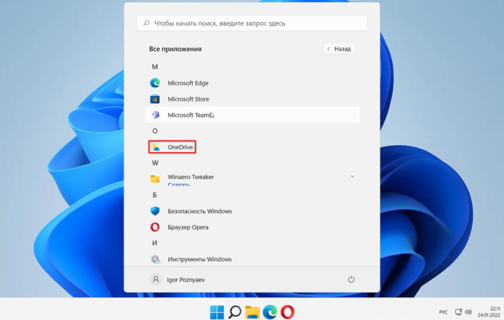This screenshot has height=320, width=504.
Task: Jump to letter O section header
Action: coord(155,131)
